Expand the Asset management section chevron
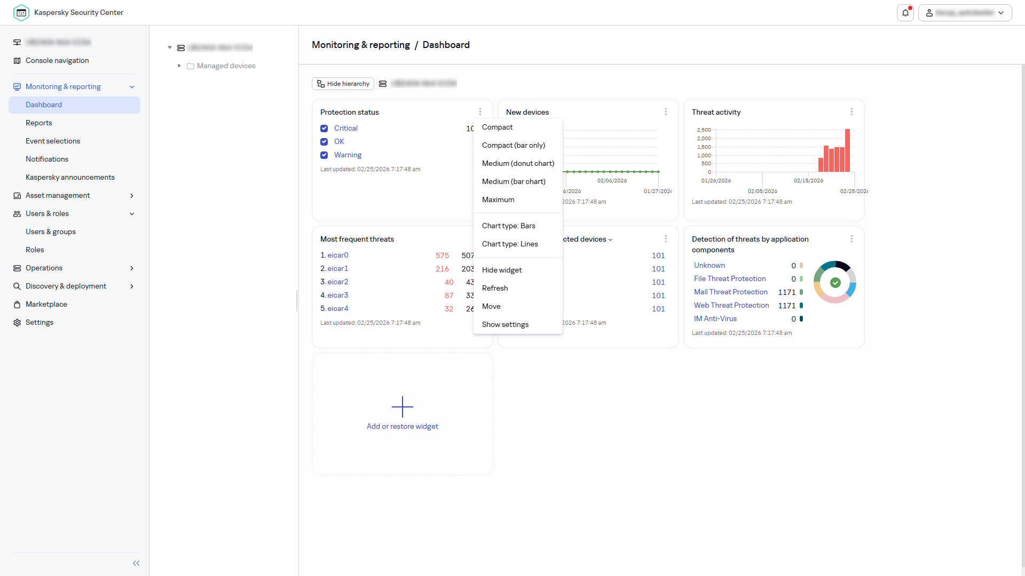The height and width of the screenshot is (576, 1025). pos(132,196)
